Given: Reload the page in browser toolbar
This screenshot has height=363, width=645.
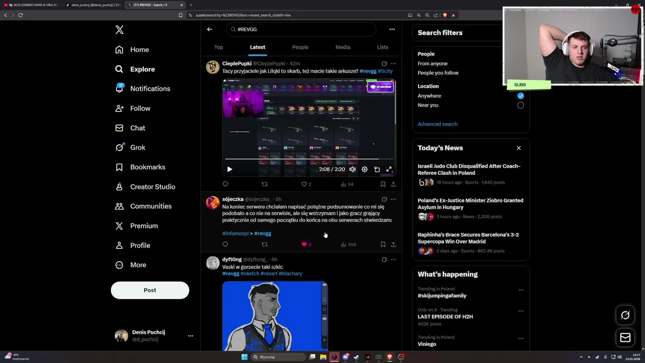Looking at the screenshot, I should (x=20, y=15).
